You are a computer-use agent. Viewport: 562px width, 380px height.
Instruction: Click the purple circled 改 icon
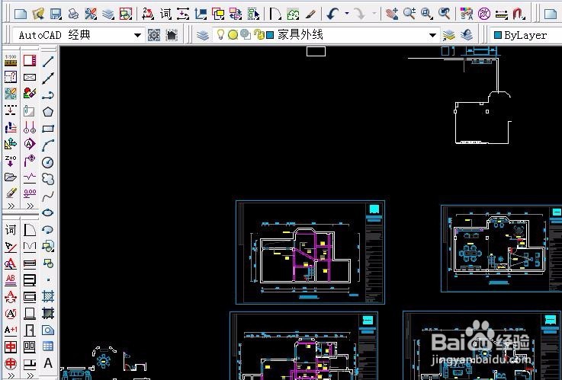pyautogui.click(x=484, y=14)
